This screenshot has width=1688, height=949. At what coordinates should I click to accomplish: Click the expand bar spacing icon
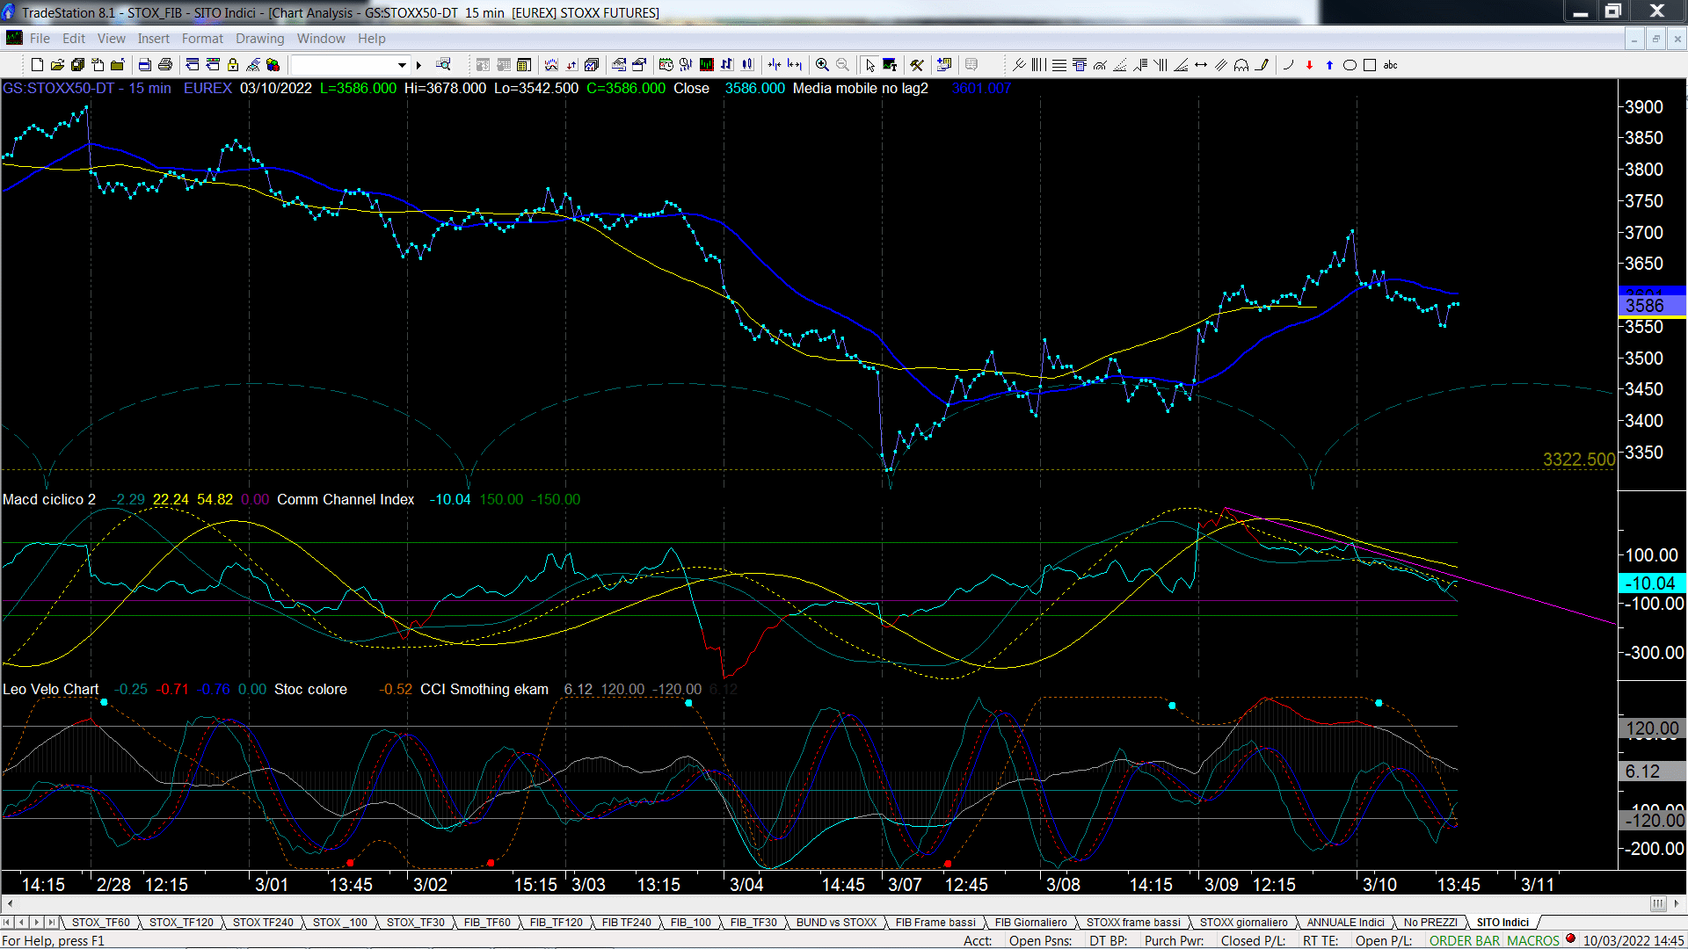(x=795, y=65)
